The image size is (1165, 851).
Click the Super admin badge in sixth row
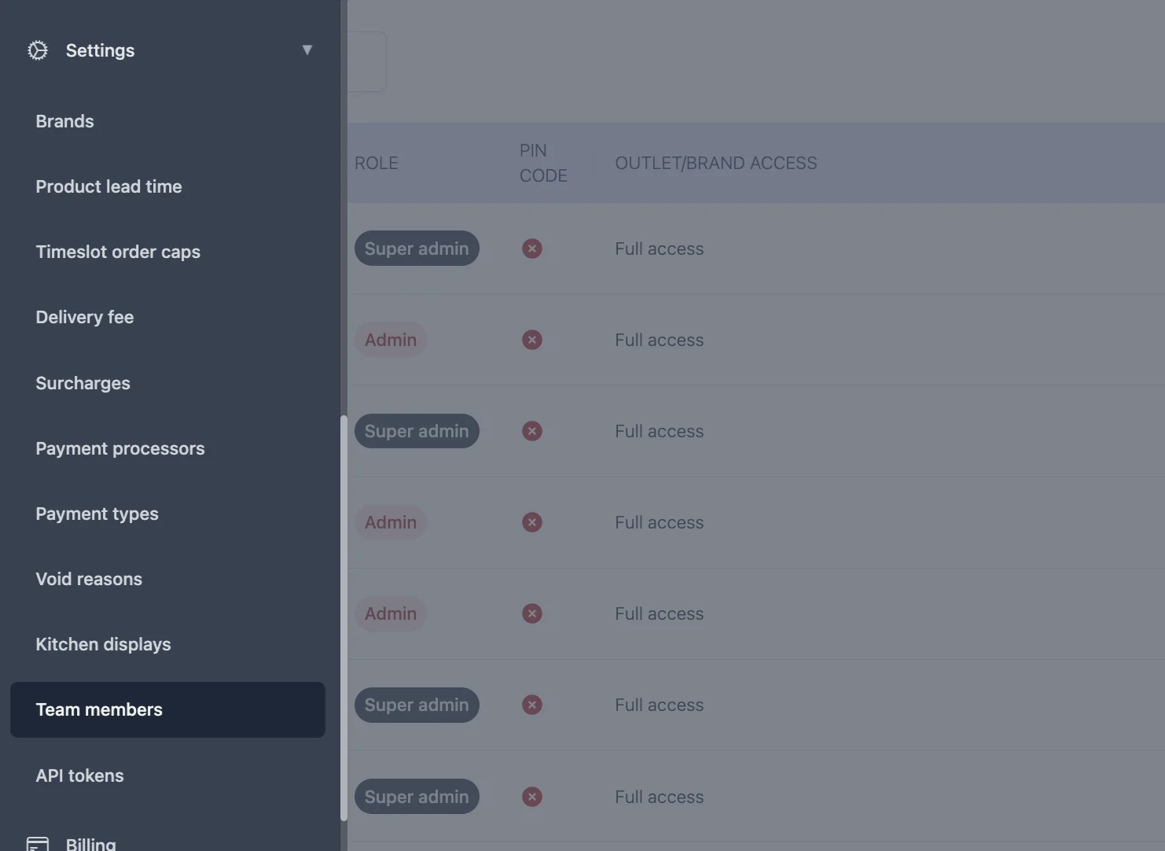pyautogui.click(x=417, y=705)
